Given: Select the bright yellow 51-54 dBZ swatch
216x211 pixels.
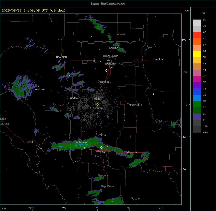Looking at the screenshot, I should 197,54.
